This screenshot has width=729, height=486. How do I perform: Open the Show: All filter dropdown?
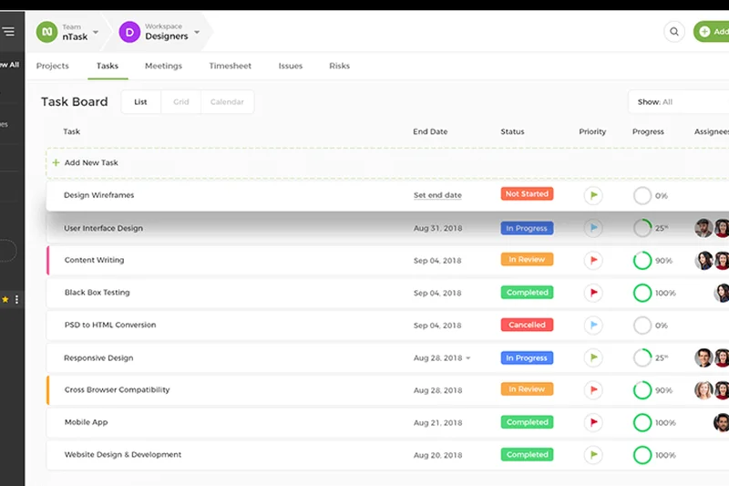[678, 102]
